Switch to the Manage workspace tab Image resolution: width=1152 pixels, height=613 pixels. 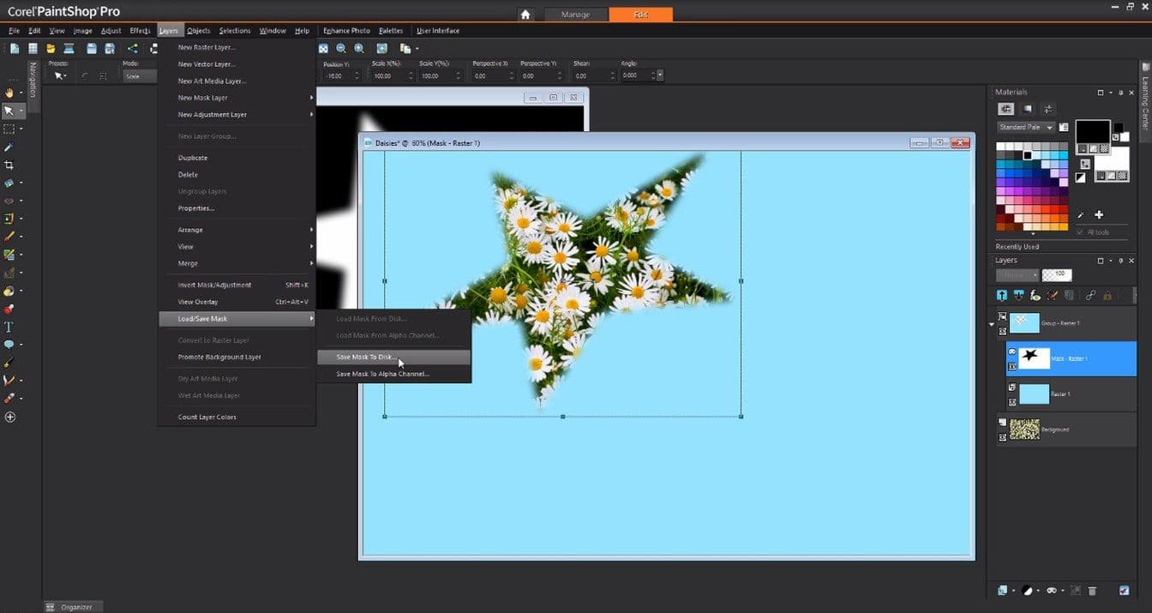click(575, 15)
